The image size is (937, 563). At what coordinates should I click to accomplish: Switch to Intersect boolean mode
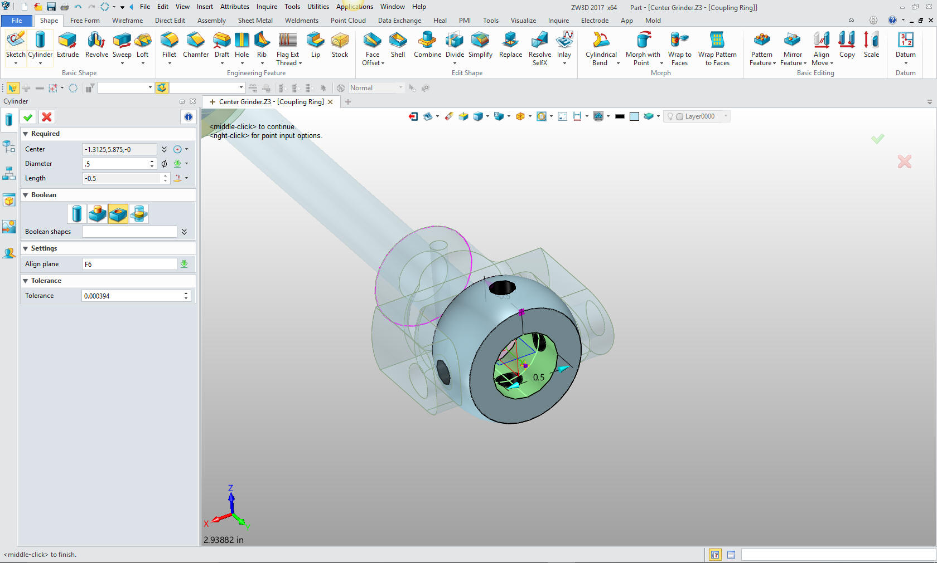(139, 214)
